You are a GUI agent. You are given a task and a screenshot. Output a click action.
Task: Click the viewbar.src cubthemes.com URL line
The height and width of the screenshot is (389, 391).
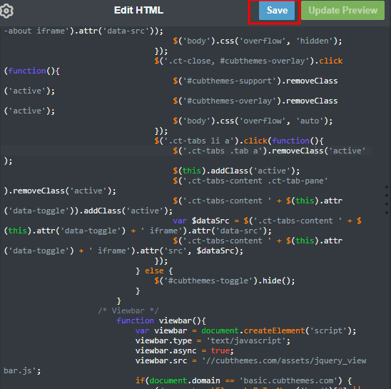250,360
